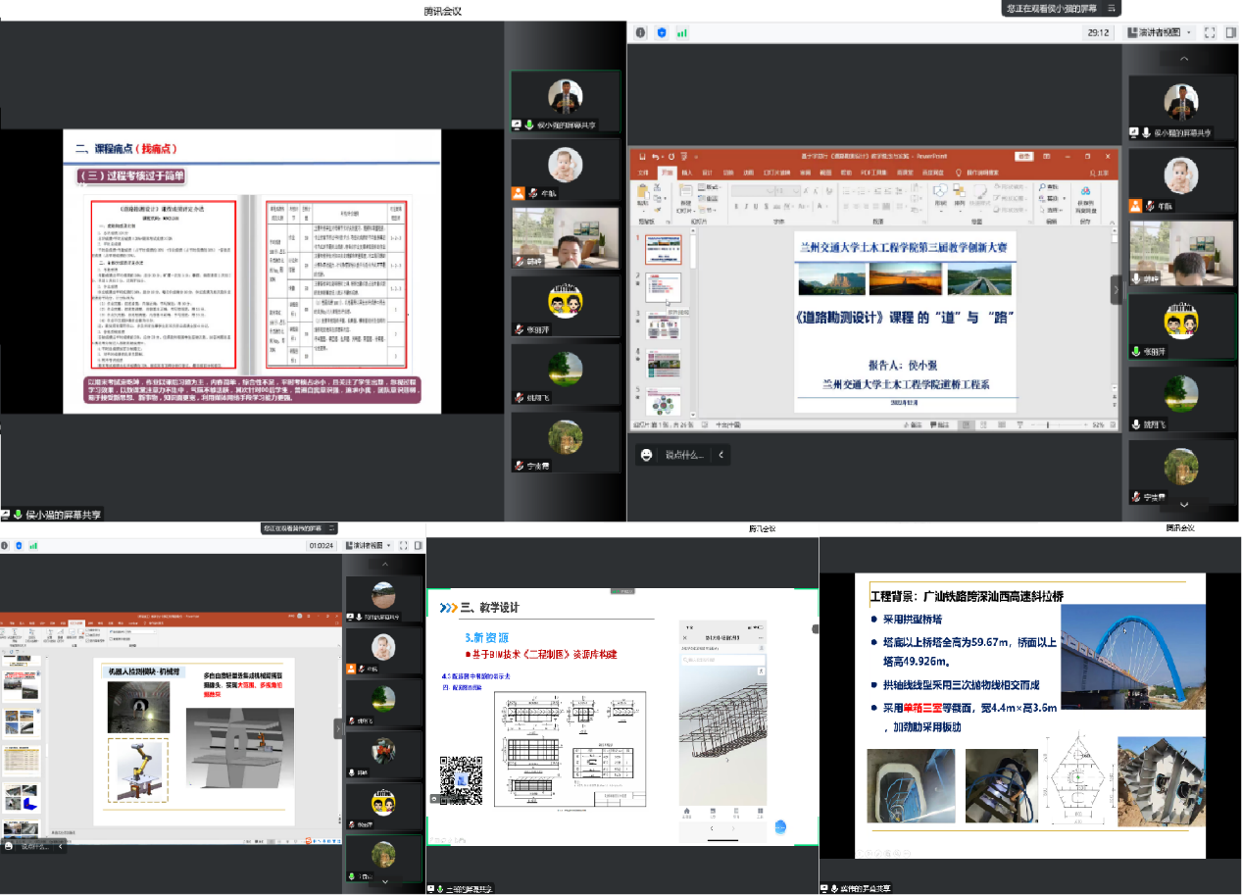Screen dimensions: 1242x895
Task: Toggle the participant strip handle in bottom-left meeting window
Action: coord(338,728)
